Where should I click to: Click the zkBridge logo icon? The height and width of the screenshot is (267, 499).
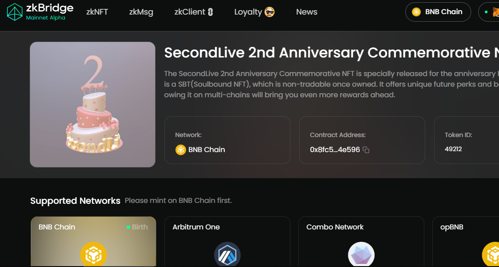tap(15, 12)
